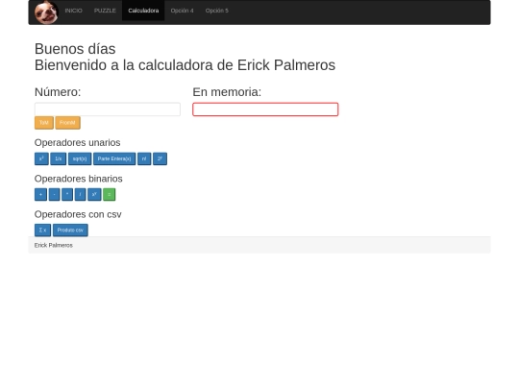Click the Producto csv button
The width and height of the screenshot is (519, 389).
(70, 231)
